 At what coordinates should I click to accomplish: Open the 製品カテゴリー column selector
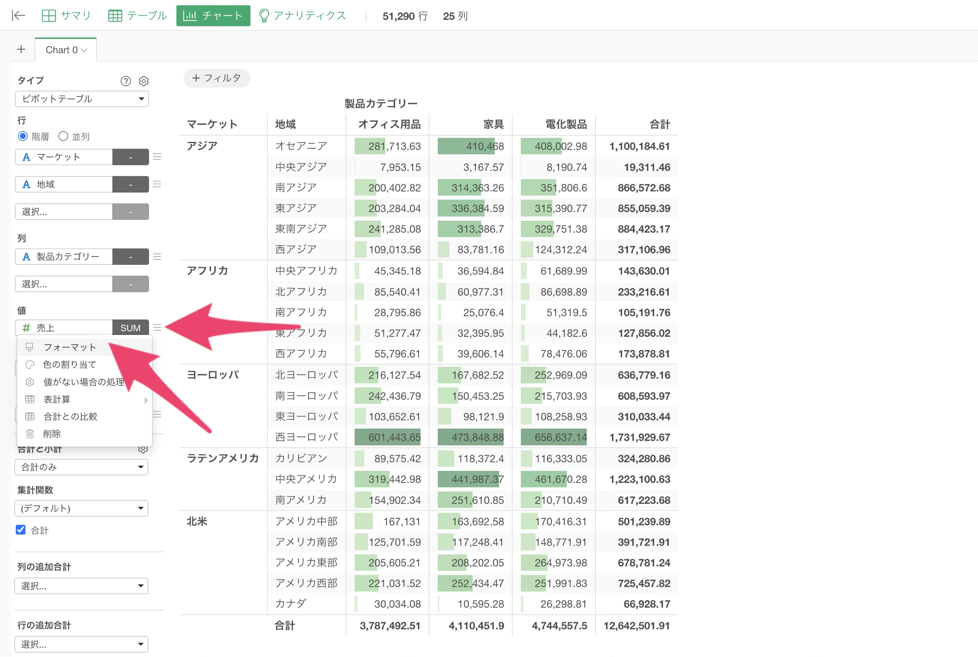coord(64,257)
